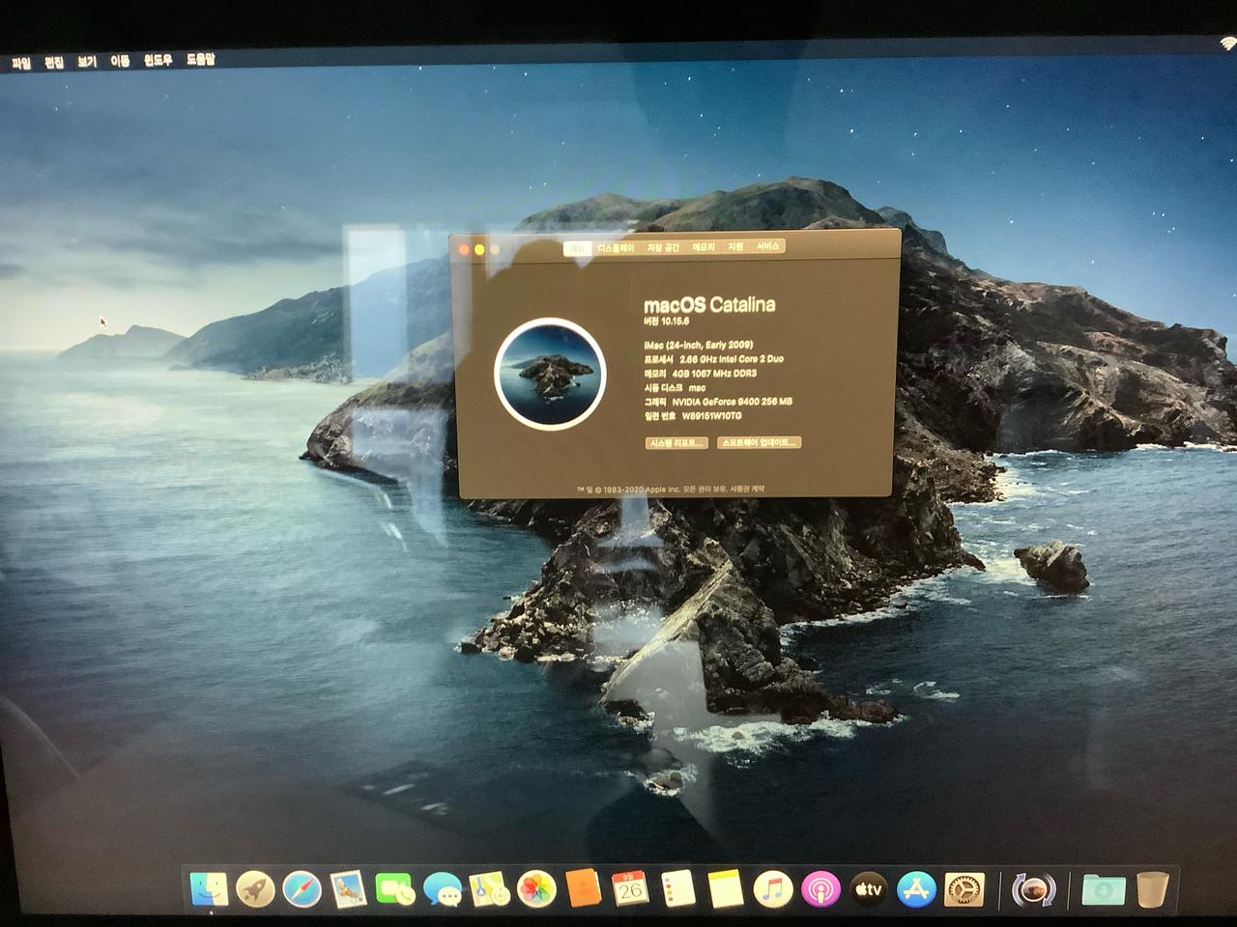Open the Music app icon
Viewport: 1237px width, 927px height.
772,888
